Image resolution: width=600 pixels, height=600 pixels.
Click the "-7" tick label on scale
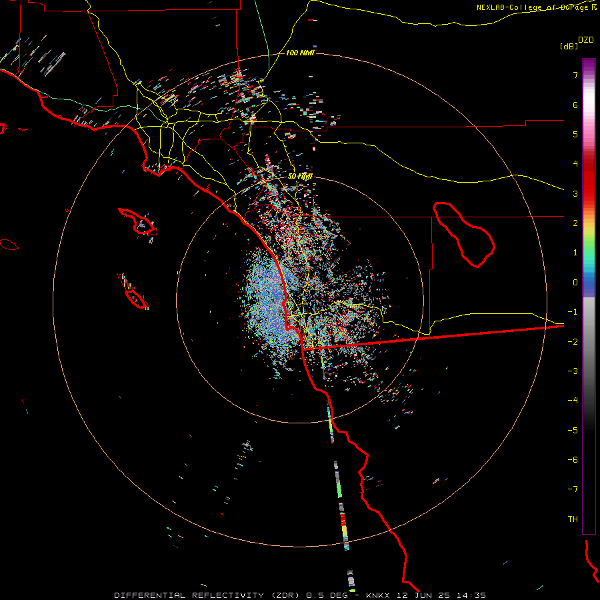tap(573, 489)
